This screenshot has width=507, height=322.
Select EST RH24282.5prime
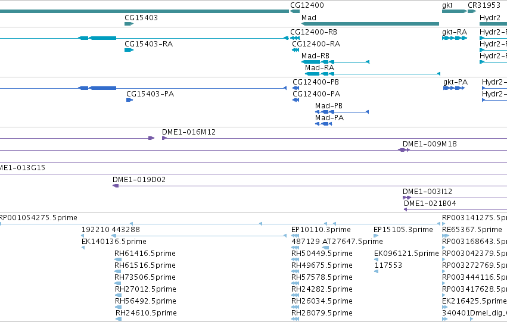pyautogui.click(x=322, y=290)
